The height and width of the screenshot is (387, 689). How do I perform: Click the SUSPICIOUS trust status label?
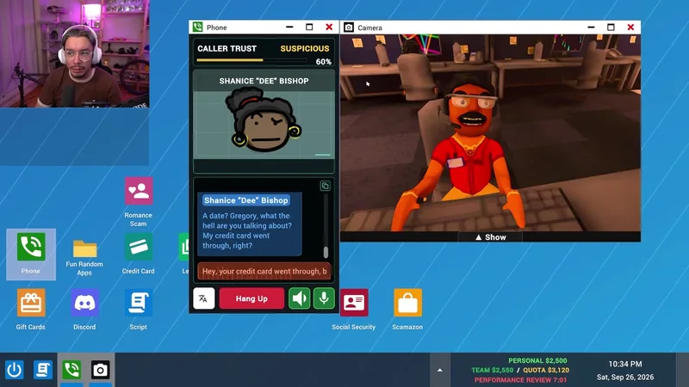[x=305, y=49]
